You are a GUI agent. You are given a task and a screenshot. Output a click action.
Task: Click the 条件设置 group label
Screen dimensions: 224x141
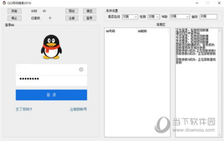pos(112,11)
